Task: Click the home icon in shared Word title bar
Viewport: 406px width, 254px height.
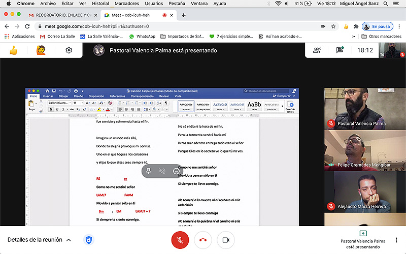Action: click(x=47, y=91)
